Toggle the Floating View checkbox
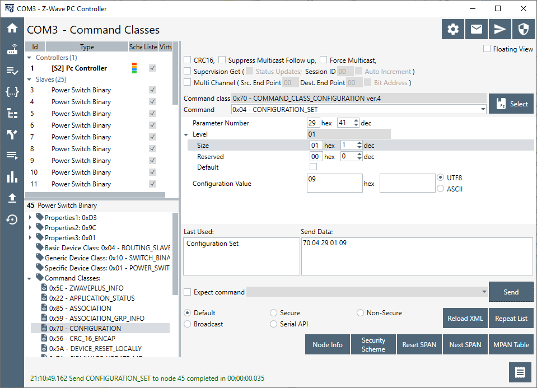The height and width of the screenshot is (388, 537). [487, 49]
